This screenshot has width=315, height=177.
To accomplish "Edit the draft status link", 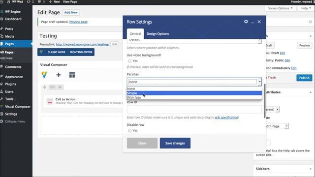I will 282,53.
